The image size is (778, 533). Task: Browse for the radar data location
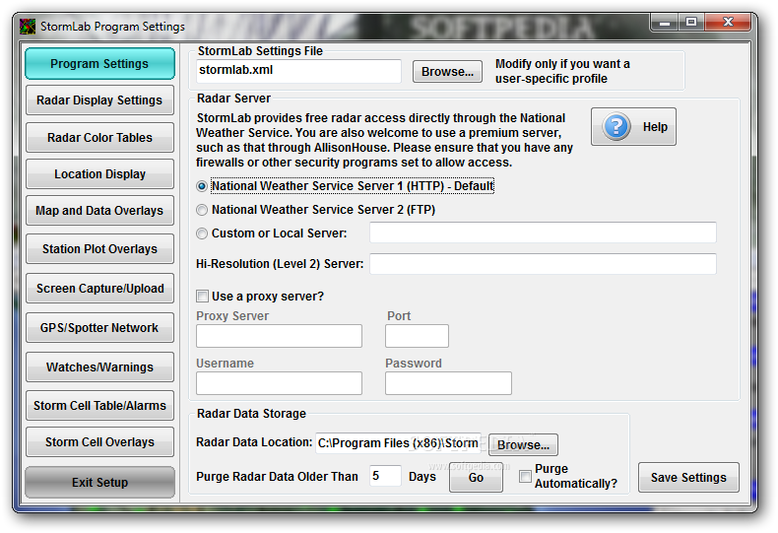click(x=523, y=444)
